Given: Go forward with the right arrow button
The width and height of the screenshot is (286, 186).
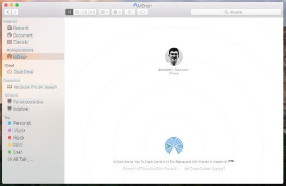Looking at the screenshot, I should tap(15, 12).
